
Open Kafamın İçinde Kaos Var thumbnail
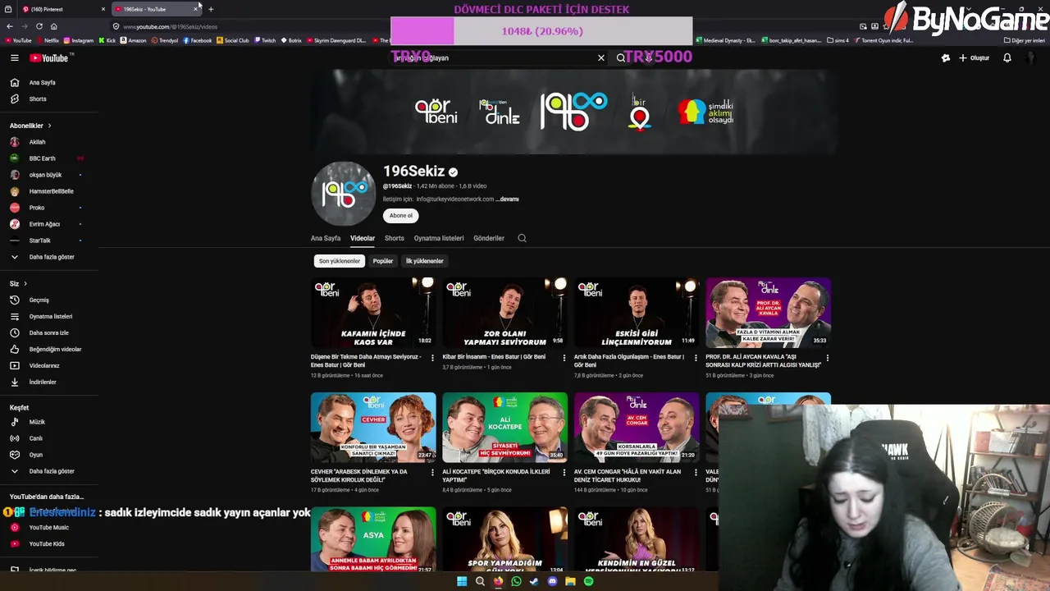tap(373, 313)
